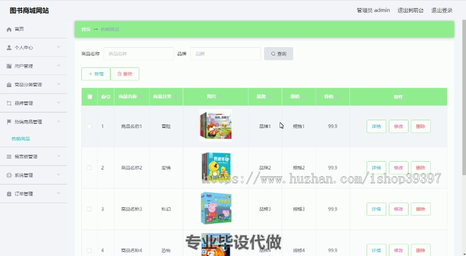Screen dimensions: 466x256
Task: Click the 品牌管理 crop icon
Action: pos(9,103)
